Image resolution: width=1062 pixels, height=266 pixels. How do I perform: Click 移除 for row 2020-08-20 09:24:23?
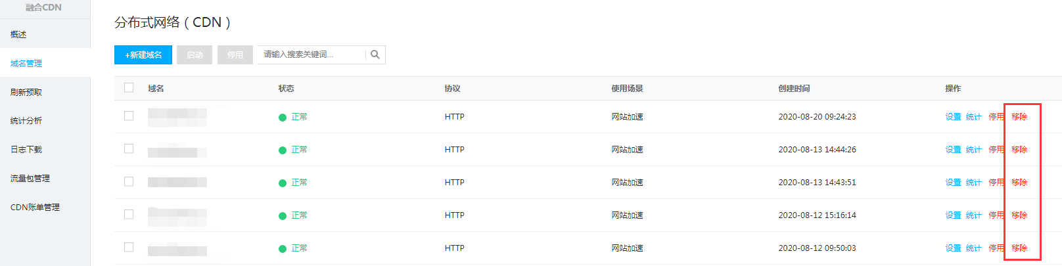1019,117
